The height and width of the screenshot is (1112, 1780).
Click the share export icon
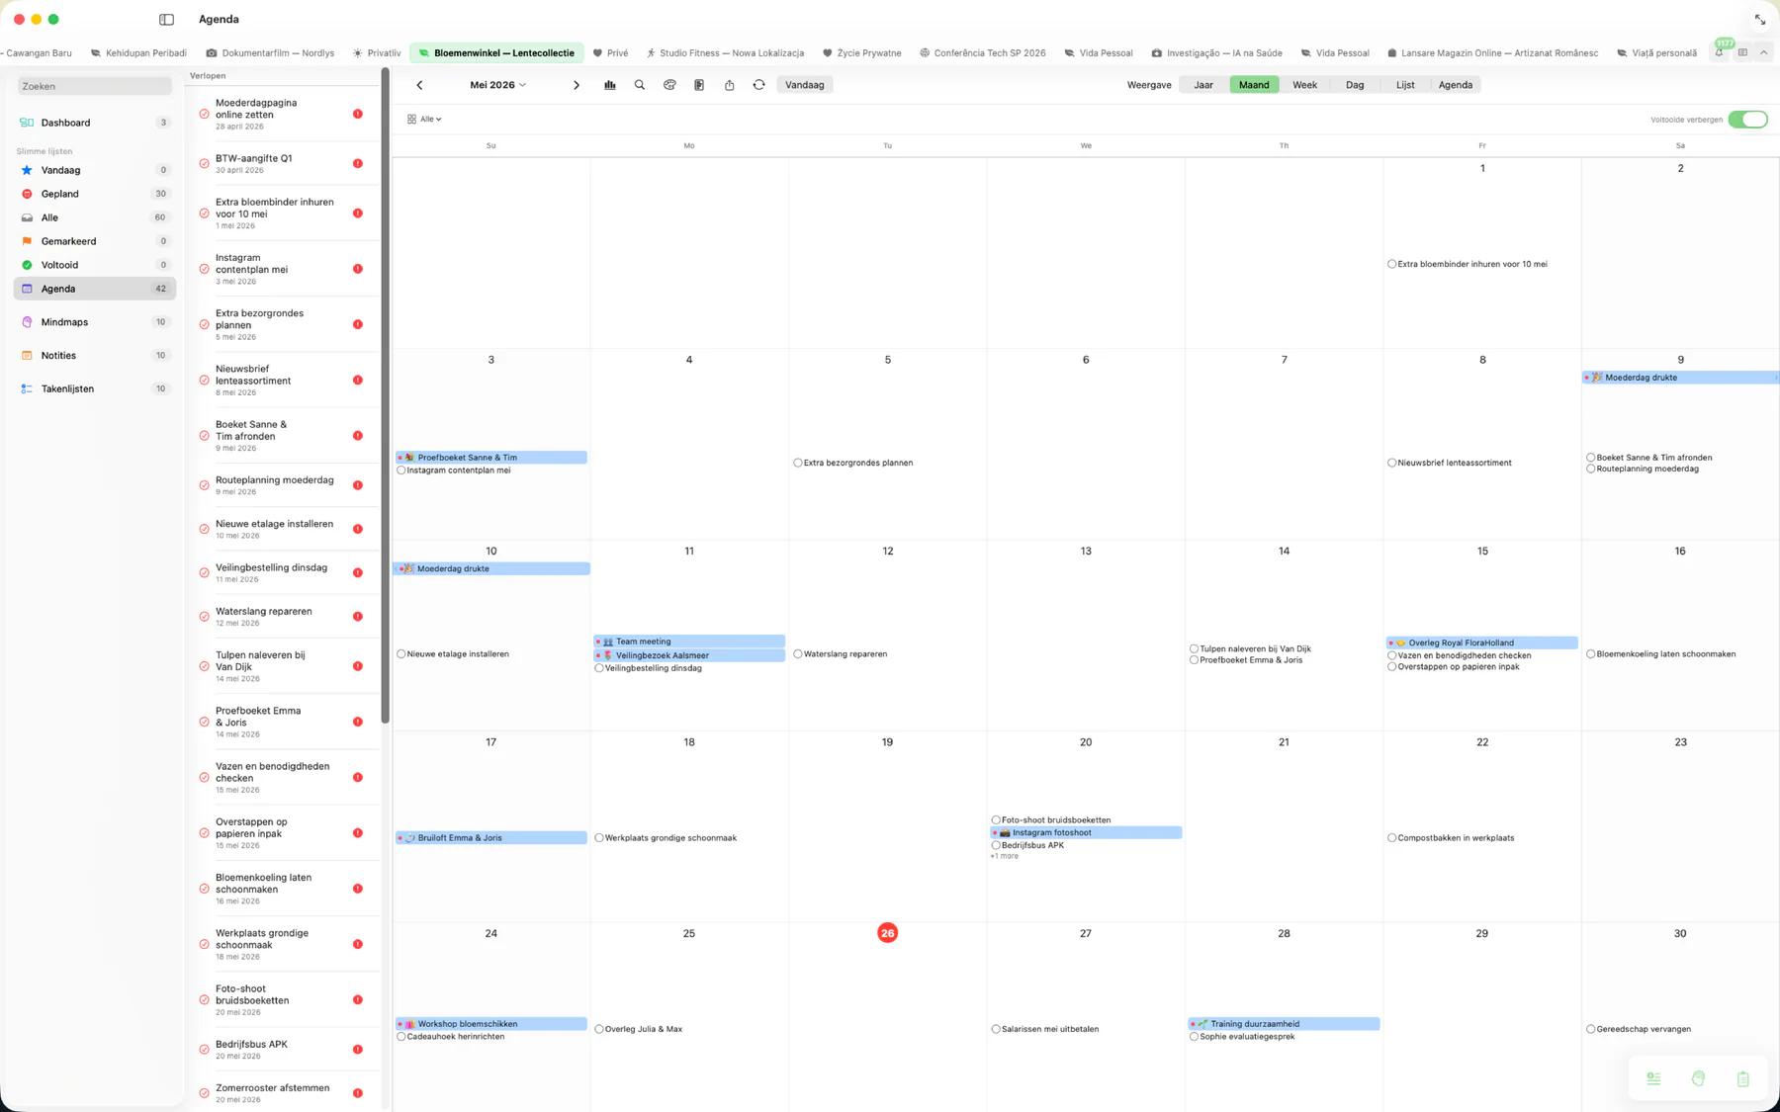(x=729, y=85)
